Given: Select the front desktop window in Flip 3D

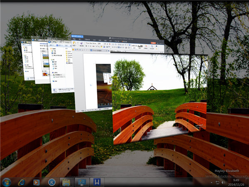Looking at the screenshot, I should click(160, 100).
